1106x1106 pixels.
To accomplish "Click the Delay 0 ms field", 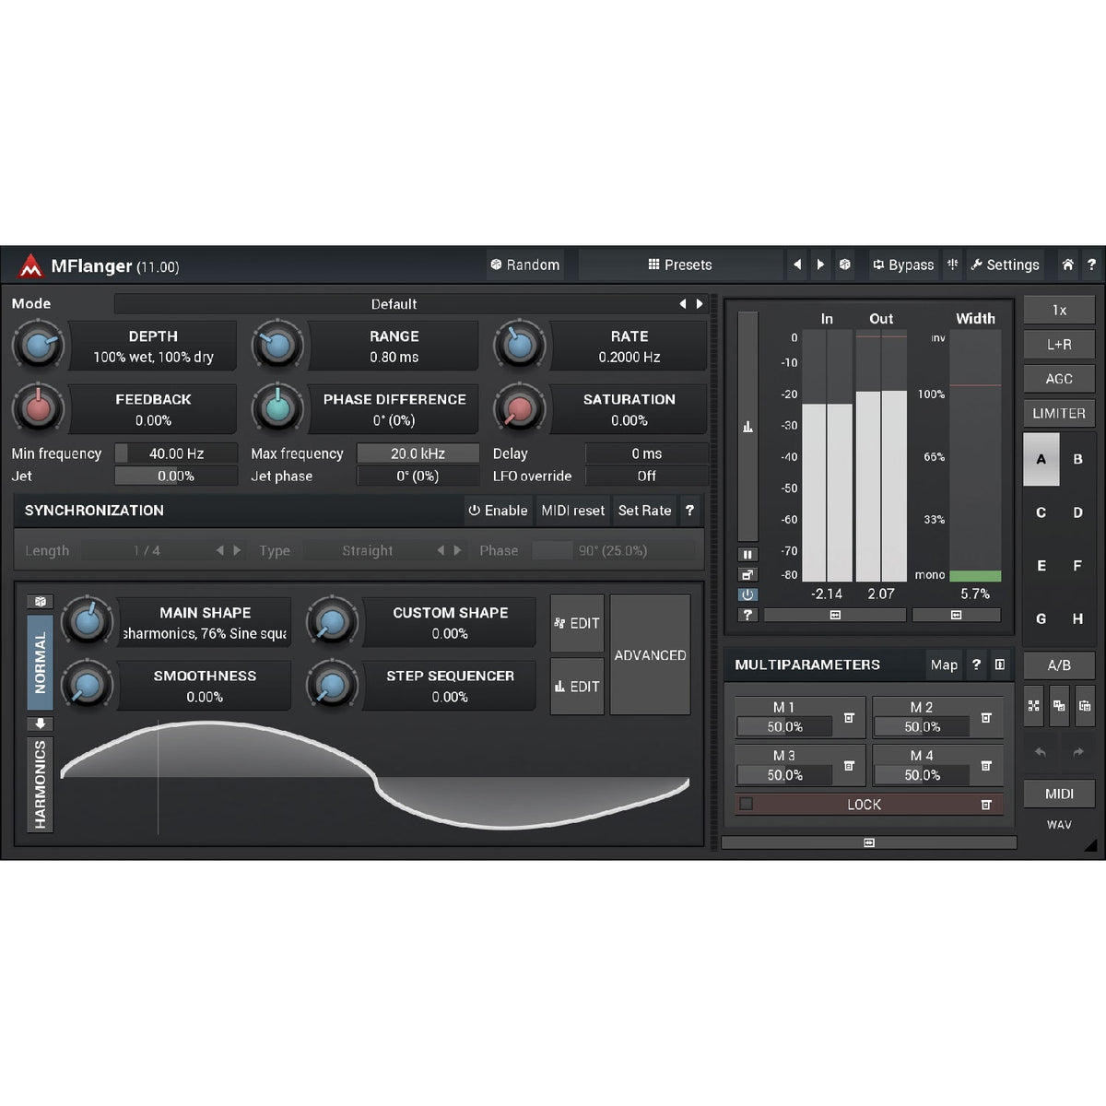I will 647,453.
